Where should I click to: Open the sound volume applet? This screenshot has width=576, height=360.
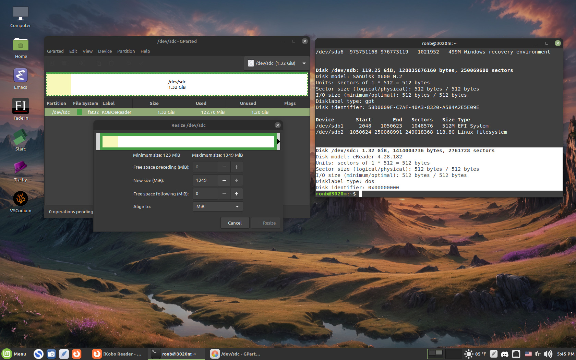[x=548, y=354]
